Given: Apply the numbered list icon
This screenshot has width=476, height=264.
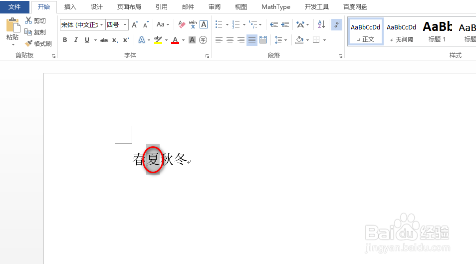Looking at the screenshot, I should [x=236, y=24].
